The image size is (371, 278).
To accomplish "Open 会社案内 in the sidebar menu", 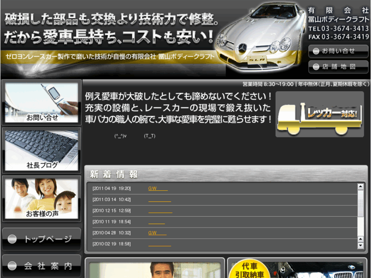I will (x=42, y=266).
